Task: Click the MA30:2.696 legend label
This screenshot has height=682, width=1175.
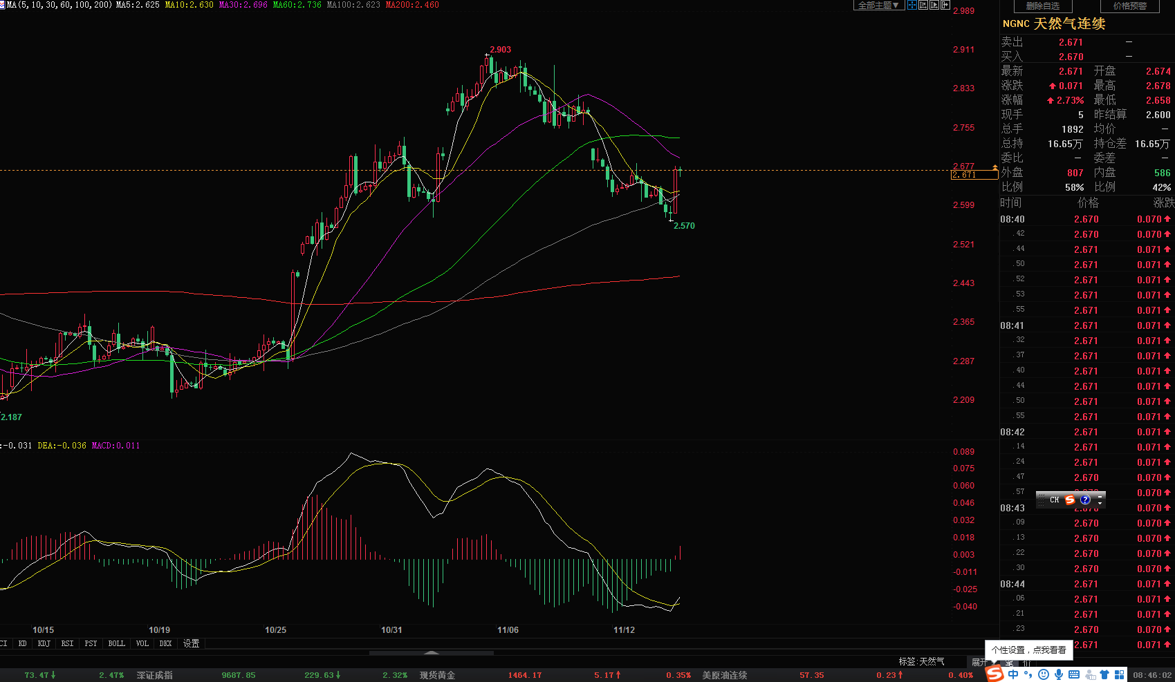Action: 243,5
